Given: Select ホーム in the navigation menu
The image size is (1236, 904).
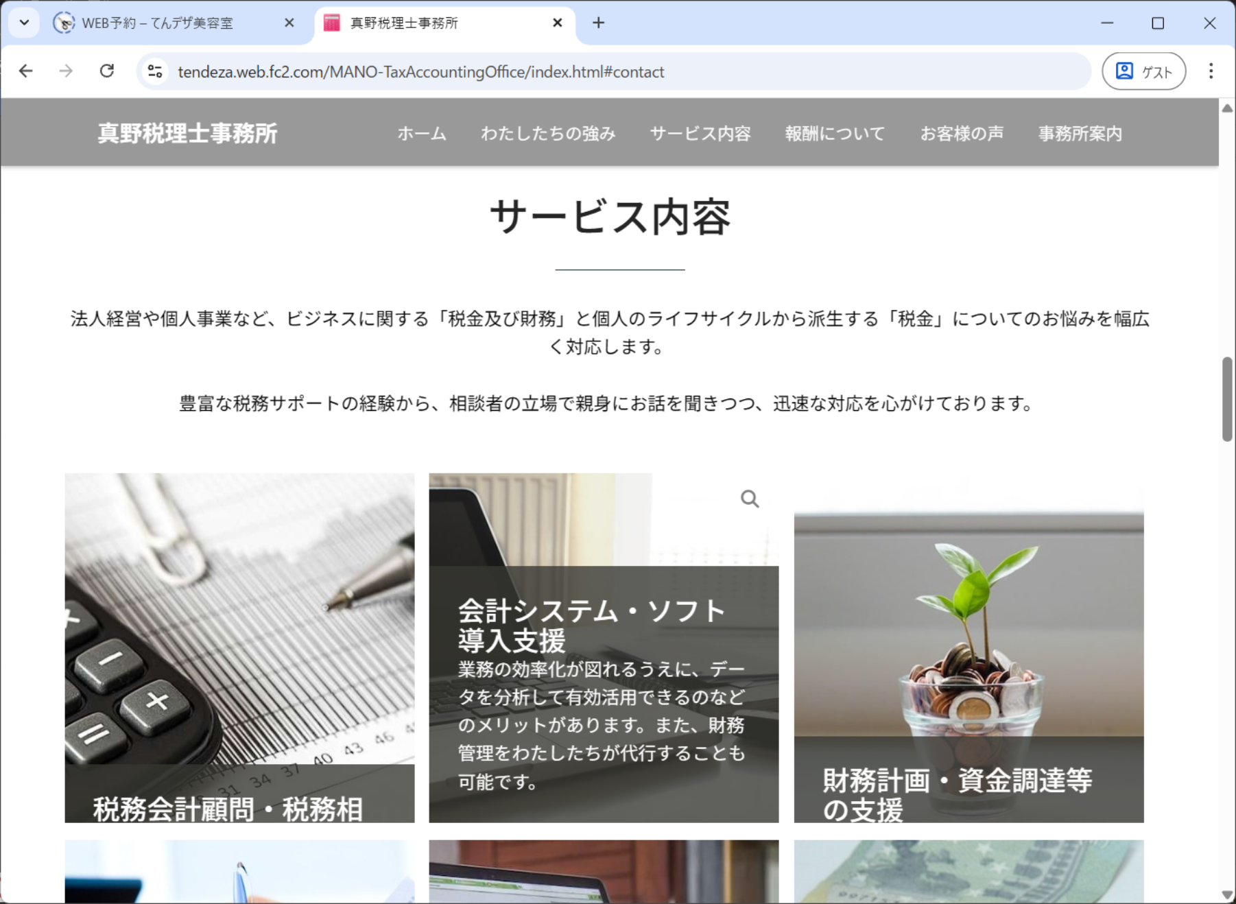Looking at the screenshot, I should [x=421, y=134].
